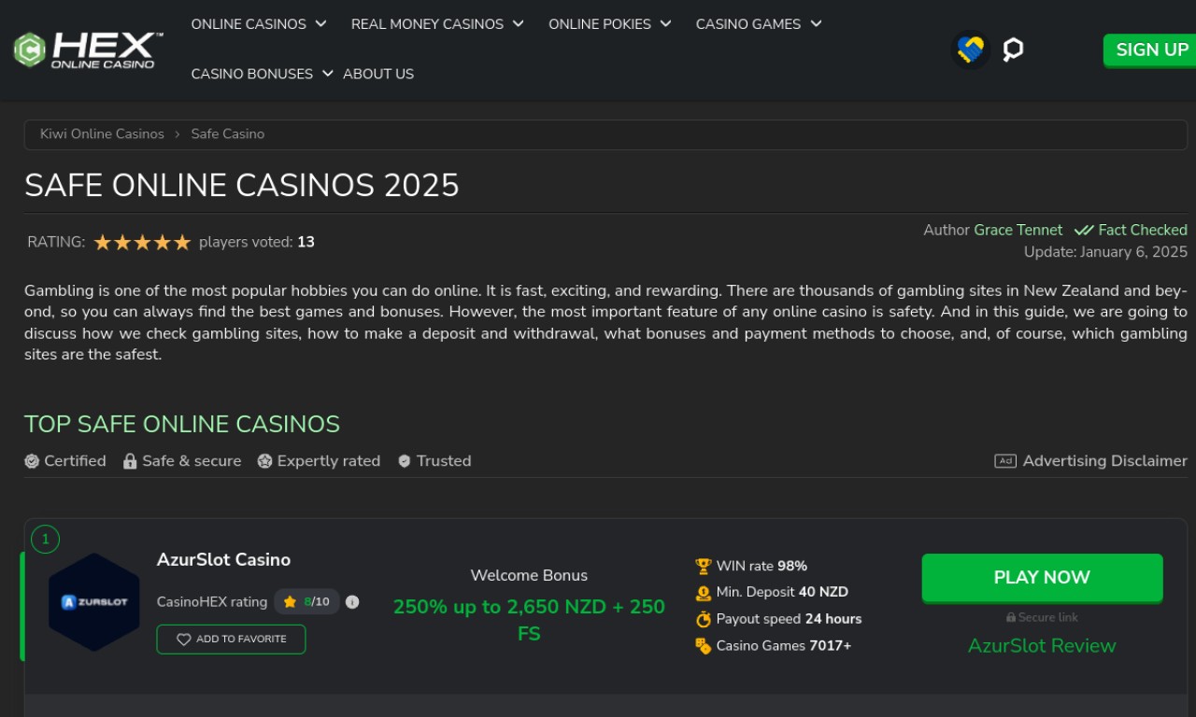Image resolution: width=1196 pixels, height=717 pixels.
Task: Open the search magnifier icon
Action: point(1013,49)
